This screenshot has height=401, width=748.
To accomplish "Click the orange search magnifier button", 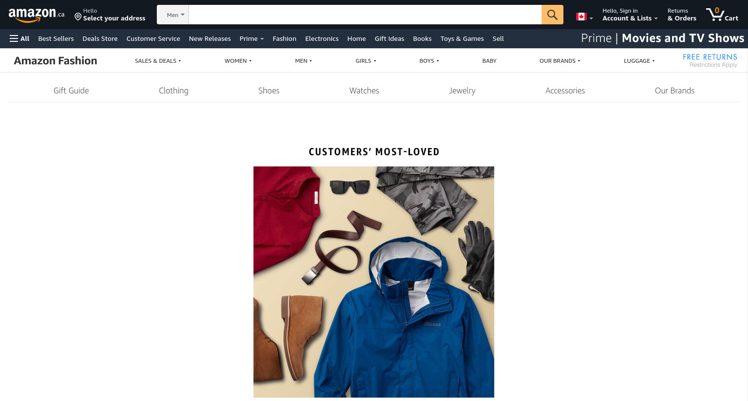I will 552,15.
